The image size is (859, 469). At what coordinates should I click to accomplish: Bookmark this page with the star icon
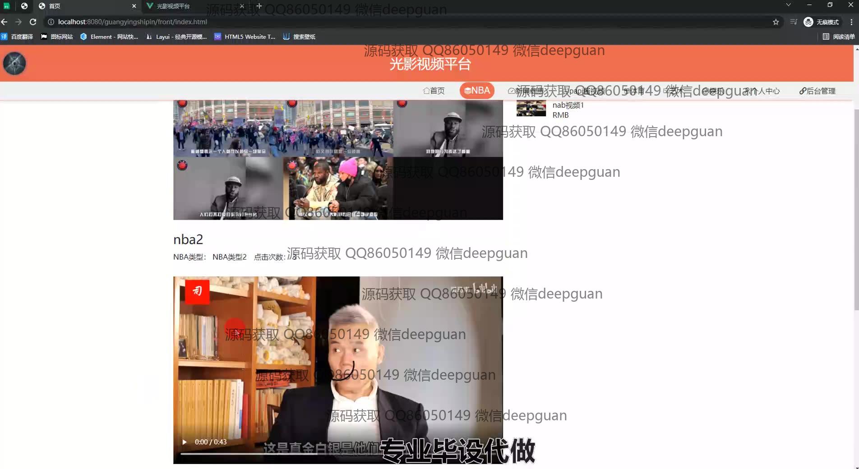point(776,22)
